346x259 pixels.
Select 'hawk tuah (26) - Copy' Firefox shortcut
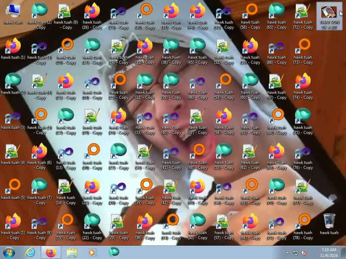(x=119, y=121)
